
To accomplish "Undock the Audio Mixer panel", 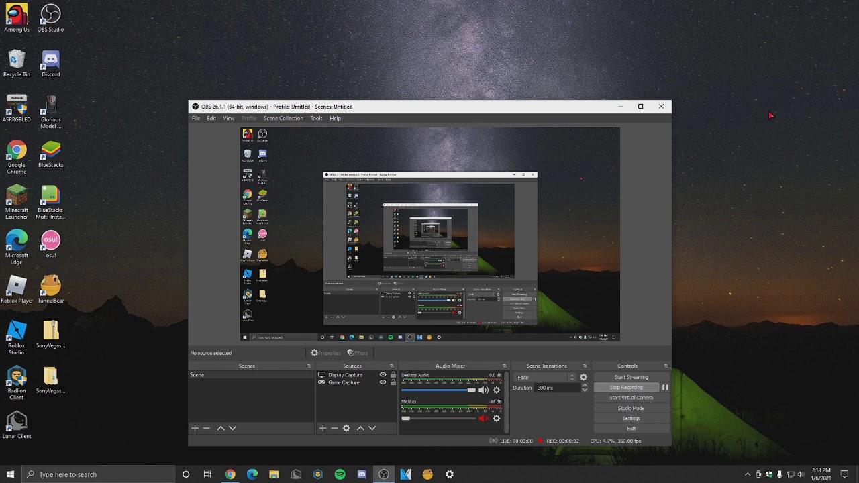I will coord(505,366).
